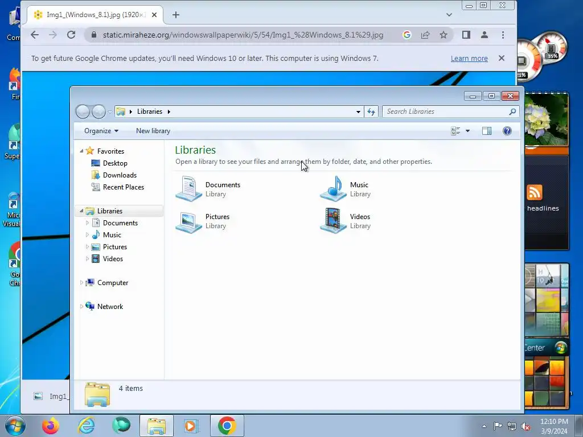Open the Music library icon in main pane
Viewport: 583px width, 437px height.
click(x=334, y=189)
